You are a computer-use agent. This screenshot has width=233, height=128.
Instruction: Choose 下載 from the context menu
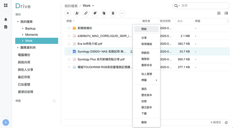pyautogui.click(x=146, y=113)
